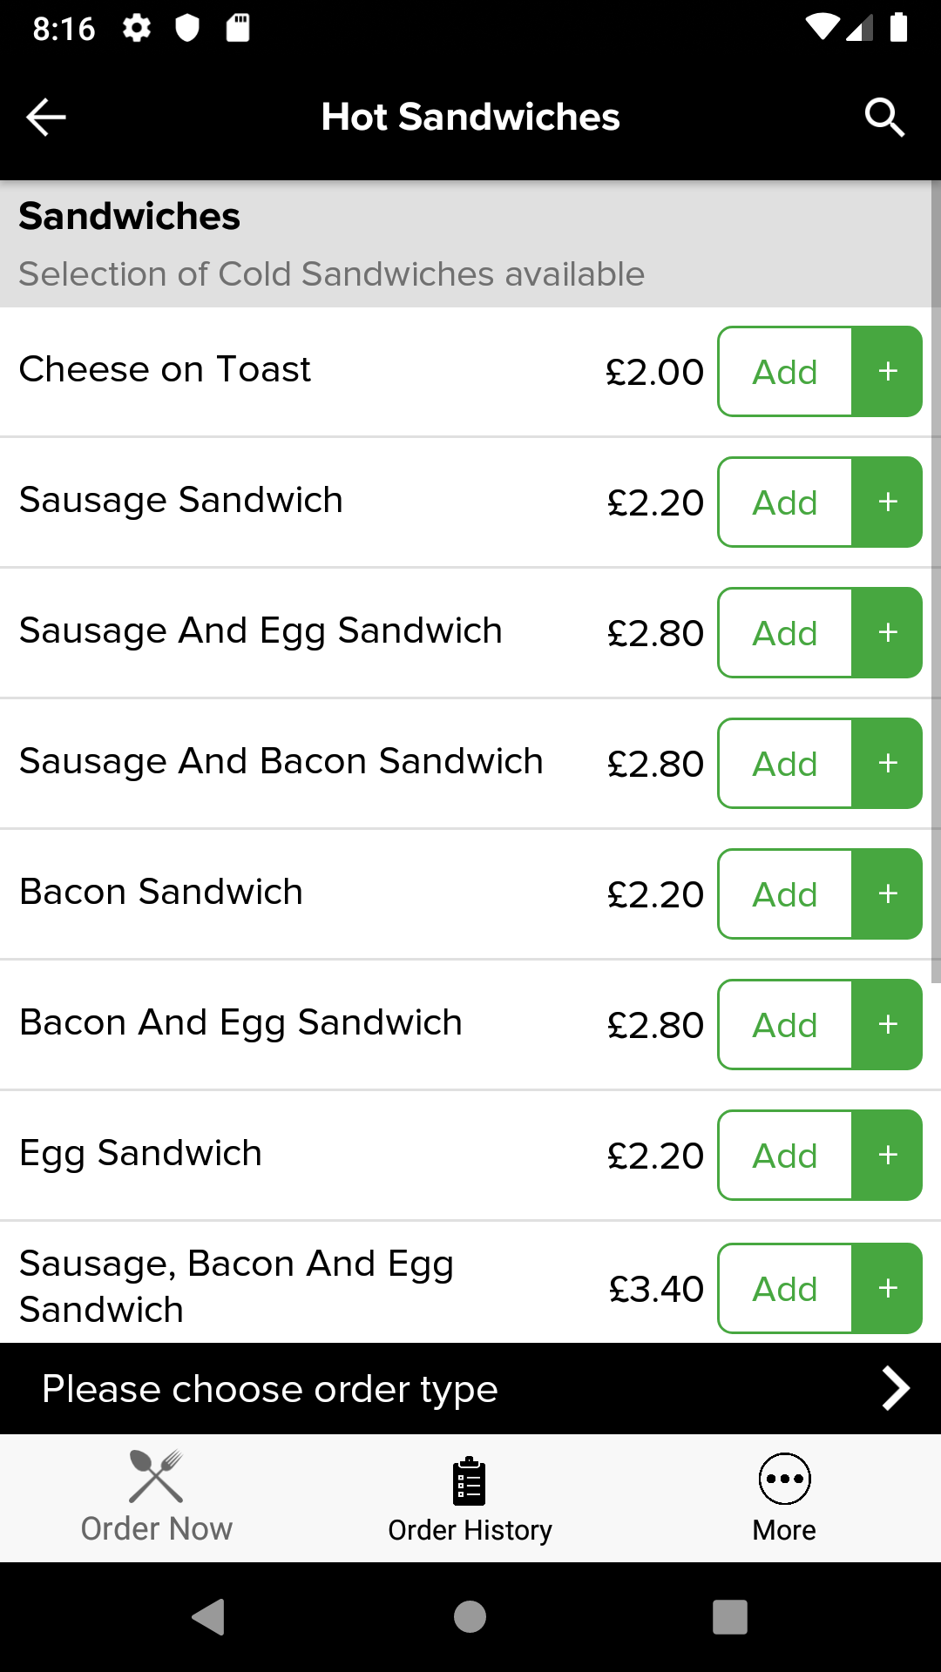The image size is (941, 1672).
Task: Click the vertical scrollbar on the right
Action: pyautogui.click(x=936, y=582)
